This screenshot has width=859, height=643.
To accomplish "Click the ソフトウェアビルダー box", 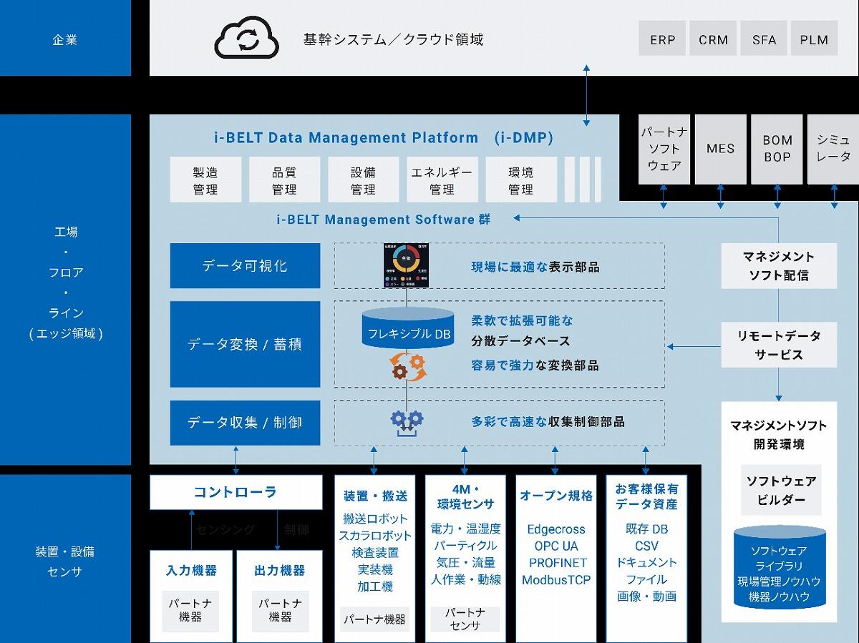I will (781, 490).
